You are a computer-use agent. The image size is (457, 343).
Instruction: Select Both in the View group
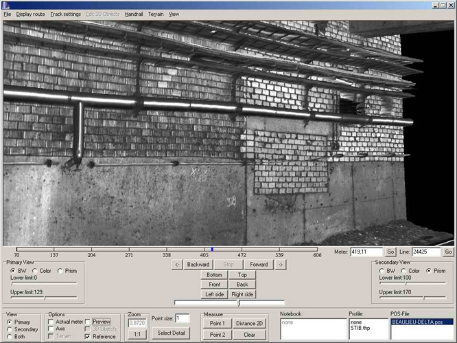point(10,337)
